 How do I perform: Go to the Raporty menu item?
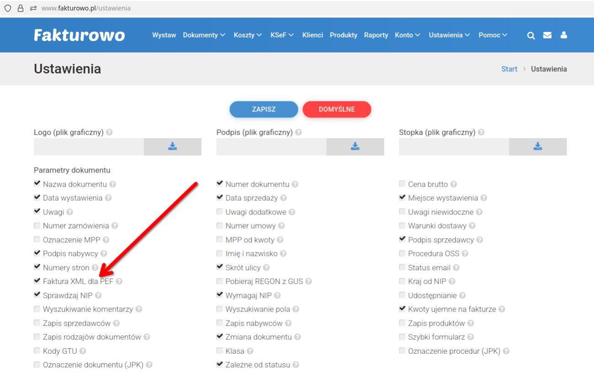click(x=376, y=35)
